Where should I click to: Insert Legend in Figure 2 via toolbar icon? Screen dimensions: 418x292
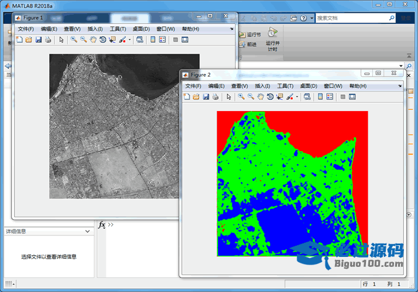click(x=330, y=96)
